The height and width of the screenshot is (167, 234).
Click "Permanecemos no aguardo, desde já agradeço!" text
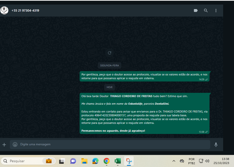[113, 131]
